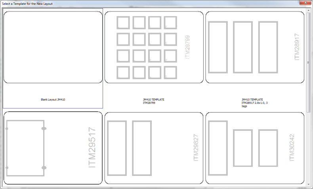Pick the ITM30242 template preview

pyautogui.click(x=255, y=148)
